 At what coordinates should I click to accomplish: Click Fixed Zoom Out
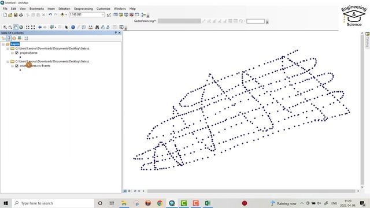coord(33,27)
